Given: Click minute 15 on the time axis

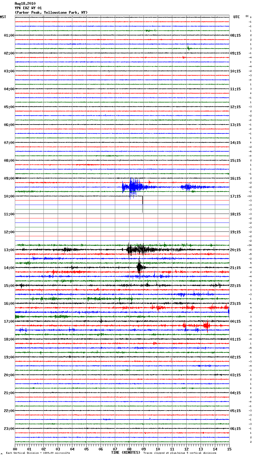Looking at the screenshot, I should [x=229, y=449].
